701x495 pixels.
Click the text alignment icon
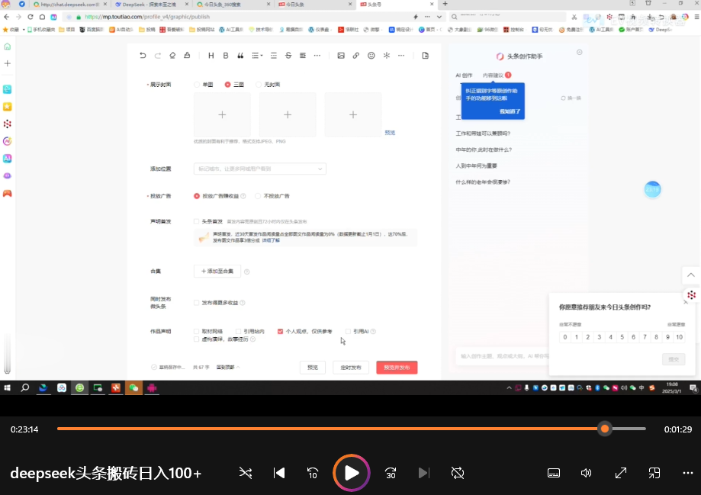[303, 56]
